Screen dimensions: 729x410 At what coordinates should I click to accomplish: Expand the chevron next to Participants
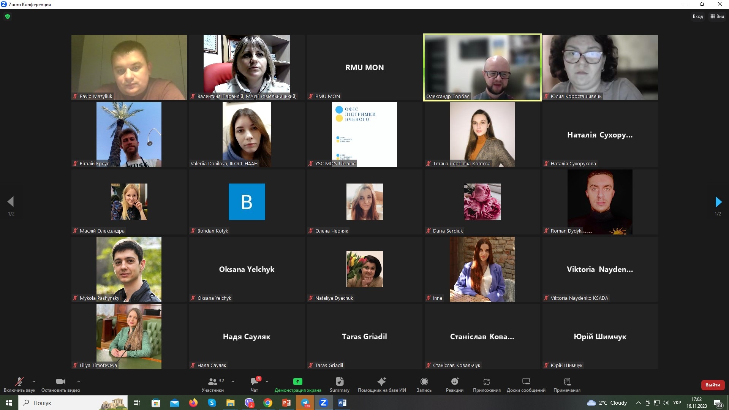[x=233, y=382]
